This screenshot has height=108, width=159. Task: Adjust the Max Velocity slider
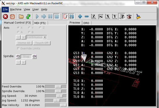tap(63, 105)
